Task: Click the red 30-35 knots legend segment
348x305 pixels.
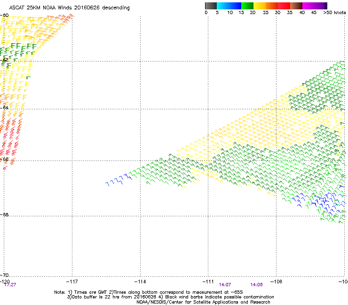Action: coord(284,6)
